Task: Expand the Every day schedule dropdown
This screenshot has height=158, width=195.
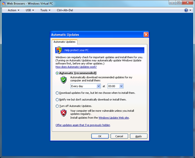Action: [86, 86]
